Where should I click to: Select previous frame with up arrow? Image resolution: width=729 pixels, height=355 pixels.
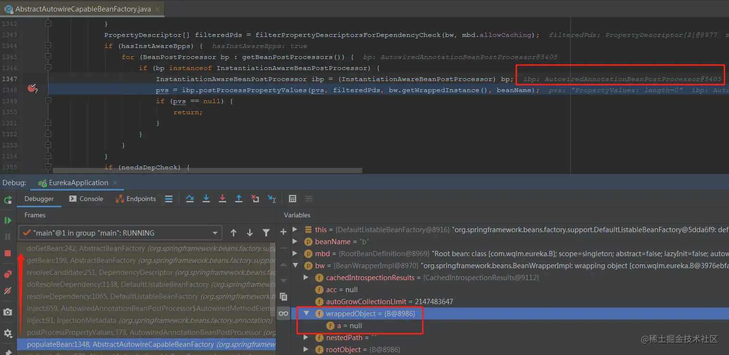pos(234,233)
